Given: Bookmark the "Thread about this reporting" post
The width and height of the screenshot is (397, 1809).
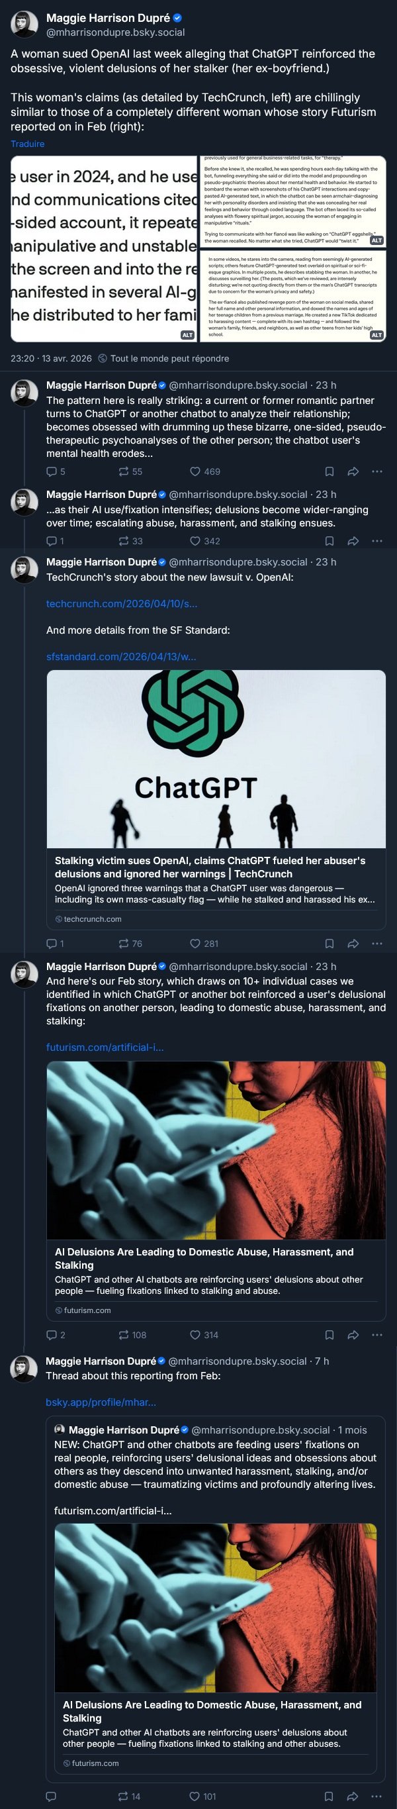Looking at the screenshot, I should 329,1796.
